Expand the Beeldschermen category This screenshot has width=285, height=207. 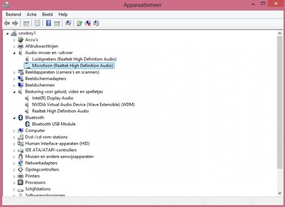(14, 85)
